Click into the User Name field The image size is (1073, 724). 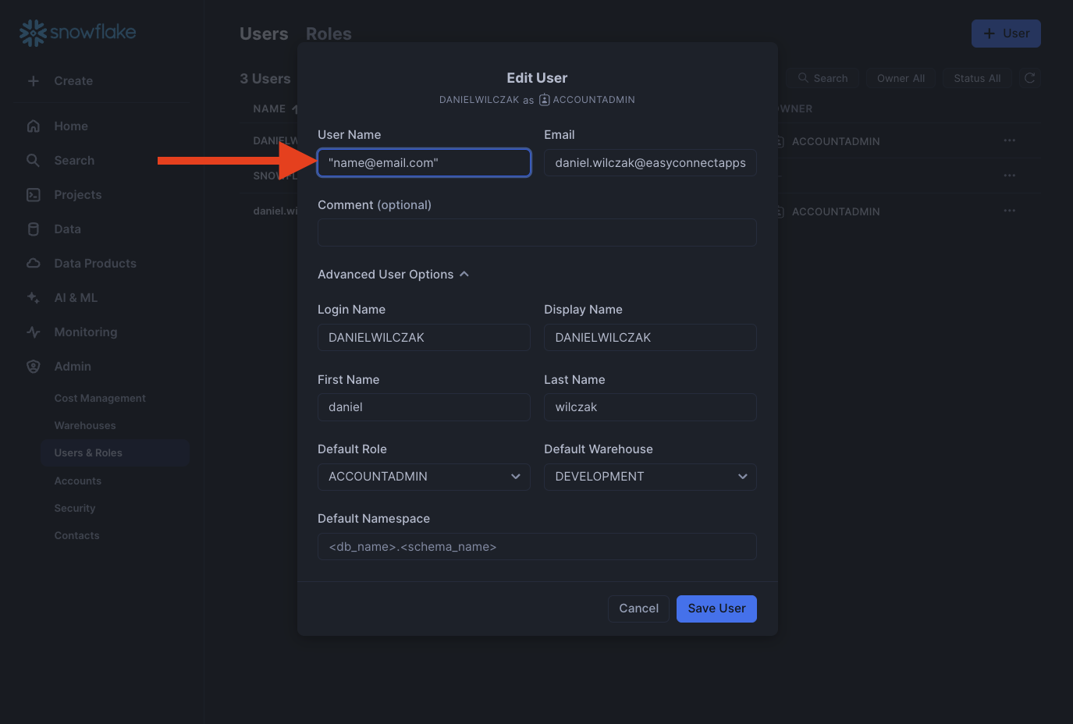pyautogui.click(x=424, y=163)
